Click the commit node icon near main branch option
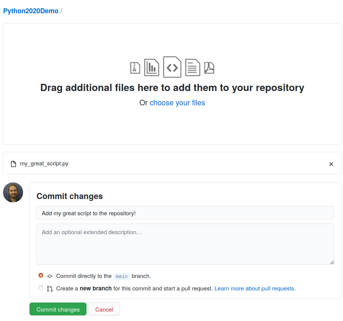The height and width of the screenshot is (321, 343). tap(49, 276)
